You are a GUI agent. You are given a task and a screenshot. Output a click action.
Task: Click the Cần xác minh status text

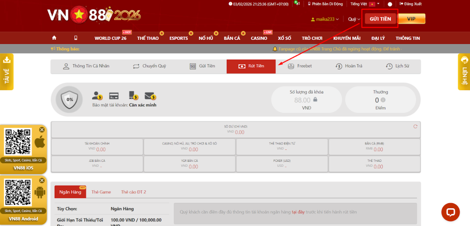click(143, 105)
